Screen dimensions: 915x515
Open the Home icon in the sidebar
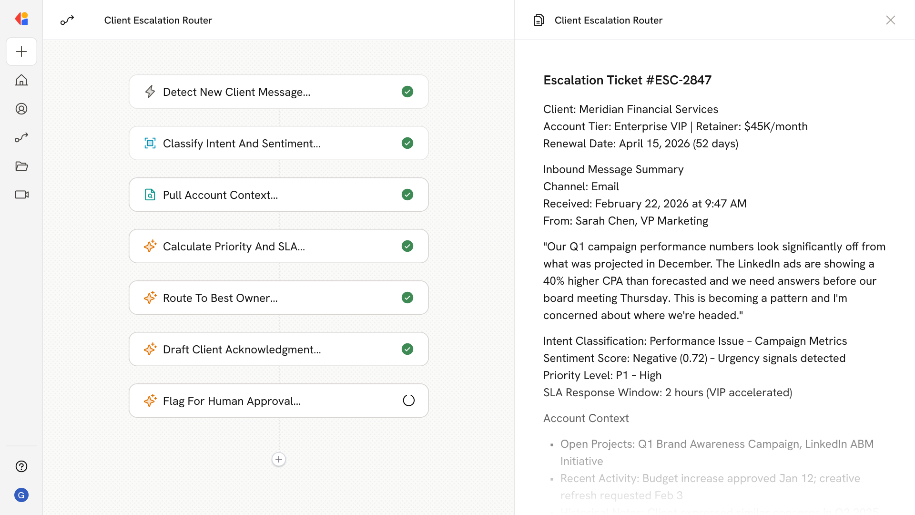coord(21,80)
